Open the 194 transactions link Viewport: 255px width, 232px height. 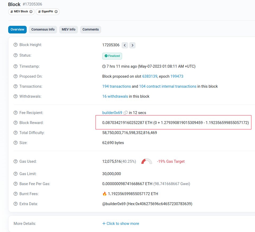(x=117, y=86)
